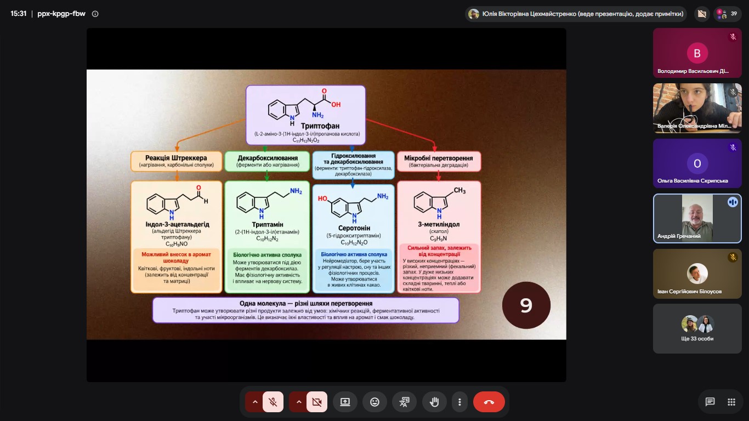
Task: Select Ольга Василівна Скрипська tile
Action: click(x=697, y=163)
